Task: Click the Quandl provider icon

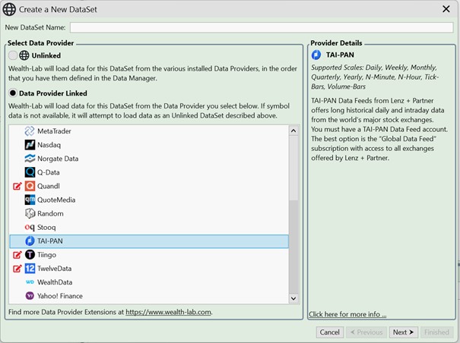Action: point(30,186)
